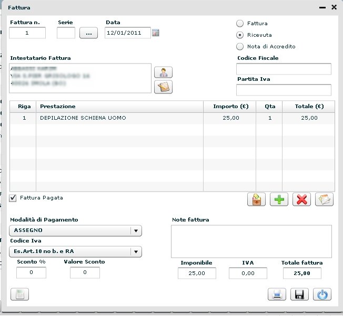
Task: Select the Nota di Accredito option
Action: [240, 47]
